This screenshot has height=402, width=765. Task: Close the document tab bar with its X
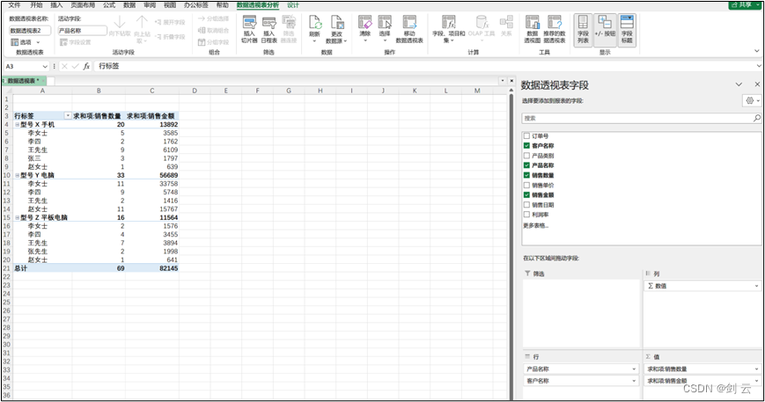[511, 80]
